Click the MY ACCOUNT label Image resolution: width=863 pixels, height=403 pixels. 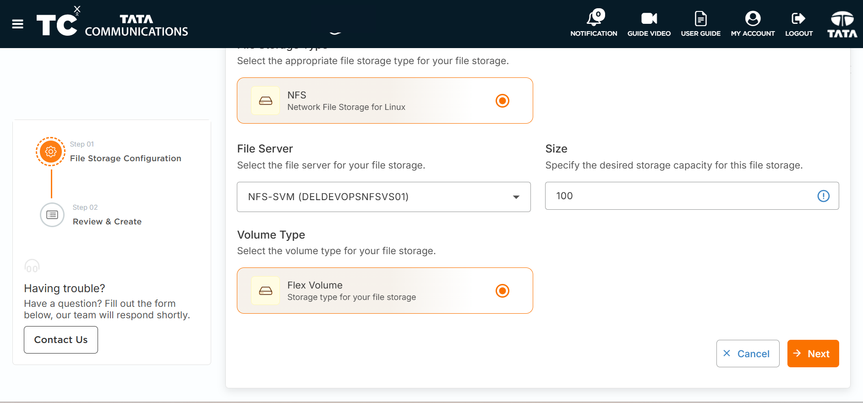753,33
